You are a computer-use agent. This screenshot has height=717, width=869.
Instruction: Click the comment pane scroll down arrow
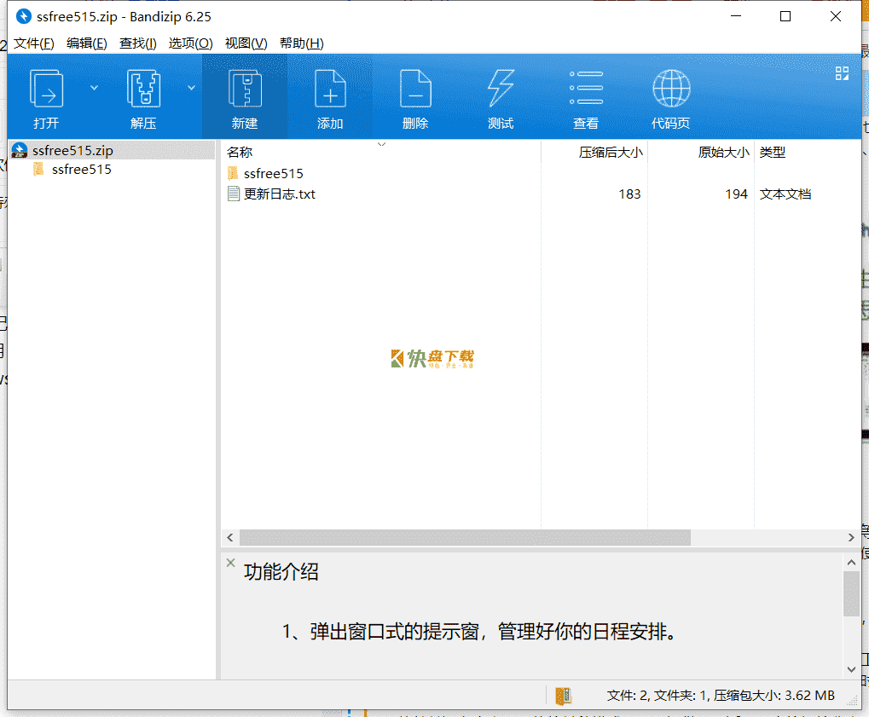click(x=851, y=669)
